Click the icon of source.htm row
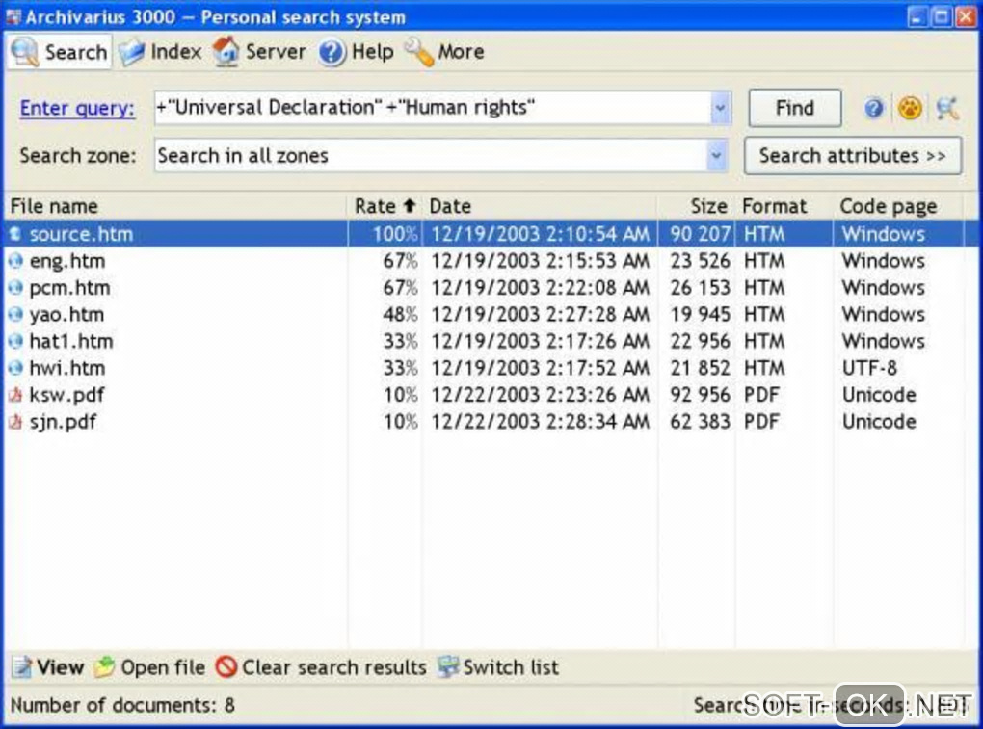The width and height of the screenshot is (983, 729). pos(15,234)
